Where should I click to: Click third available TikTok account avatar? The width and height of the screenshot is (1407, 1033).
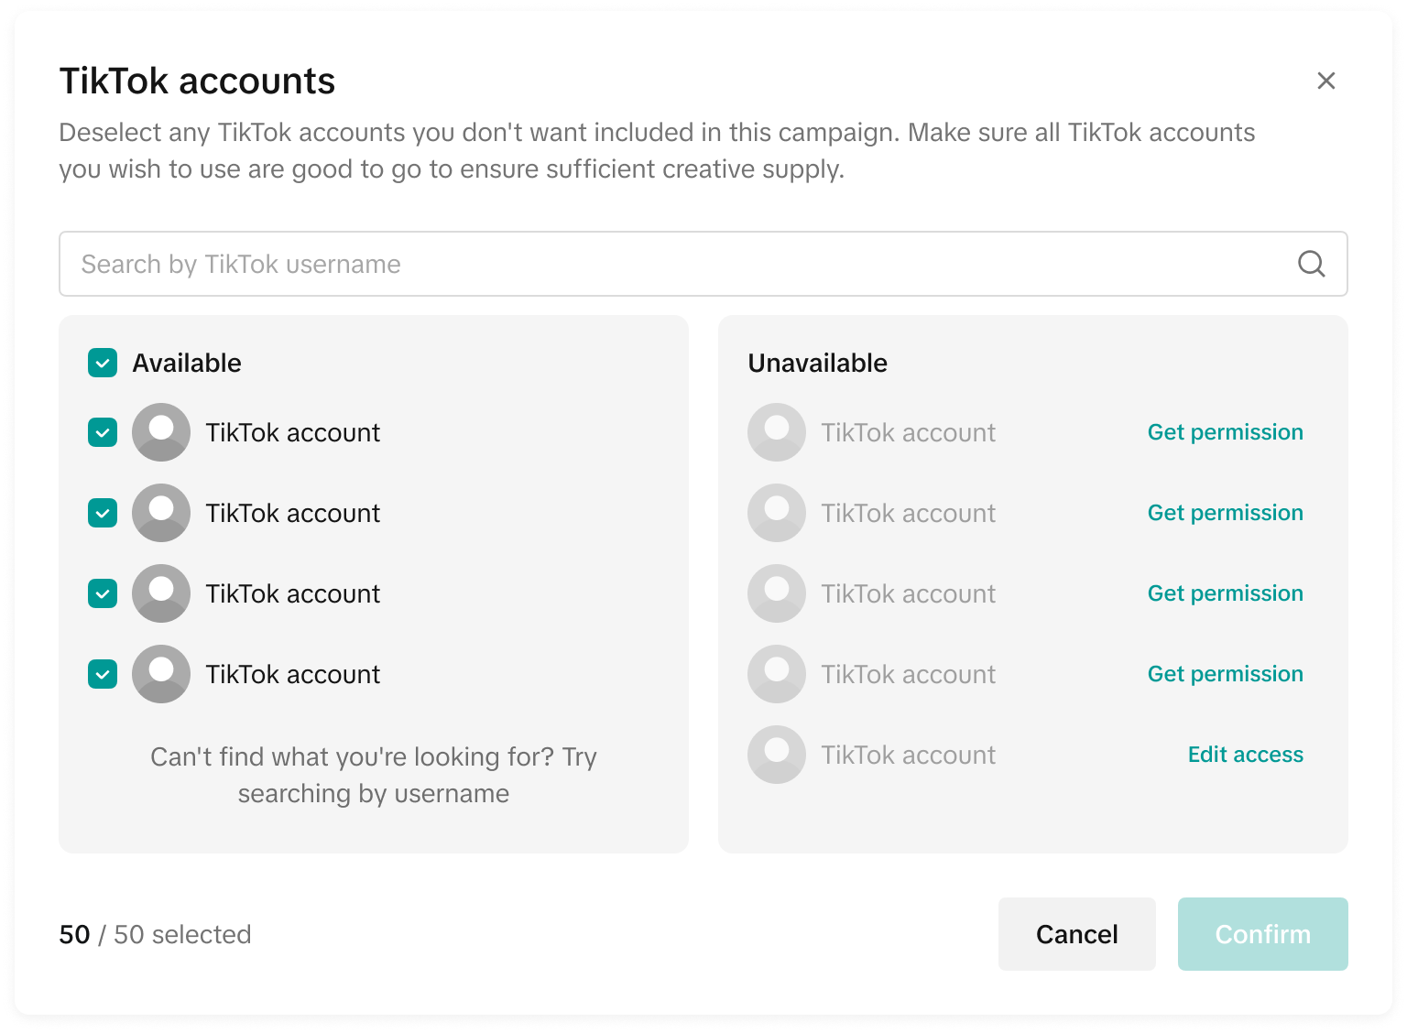click(x=161, y=593)
